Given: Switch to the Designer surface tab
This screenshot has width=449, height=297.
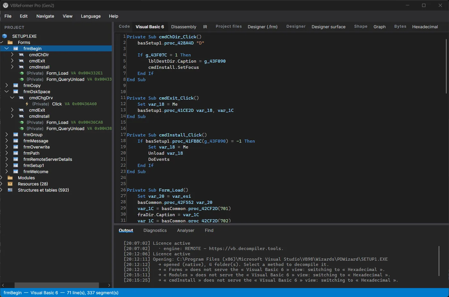Looking at the screenshot, I should coord(328,27).
